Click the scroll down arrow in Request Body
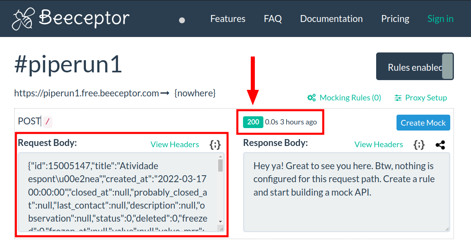Viewport: 471px width, 246px height. [220, 220]
